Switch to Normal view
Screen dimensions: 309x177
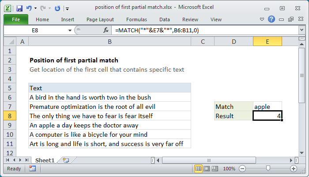[x=198, y=169]
